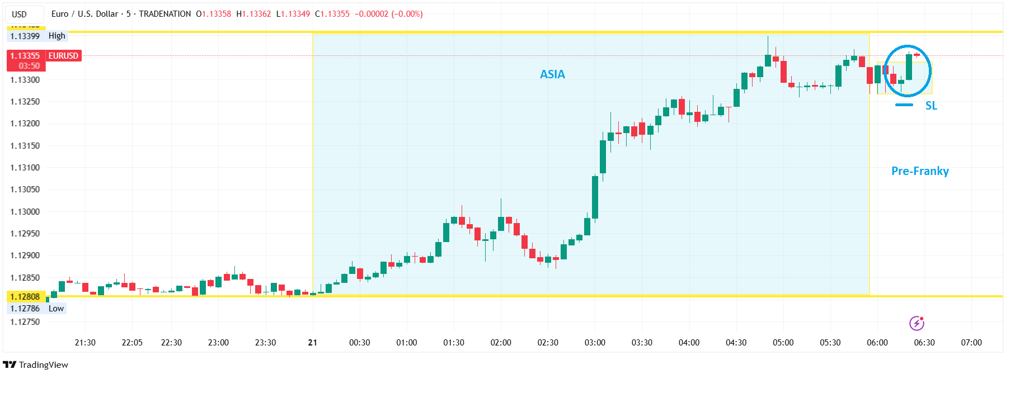Viewport: 1015px width, 393px height.
Task: Click the TradingView text link
Action: tap(44, 365)
